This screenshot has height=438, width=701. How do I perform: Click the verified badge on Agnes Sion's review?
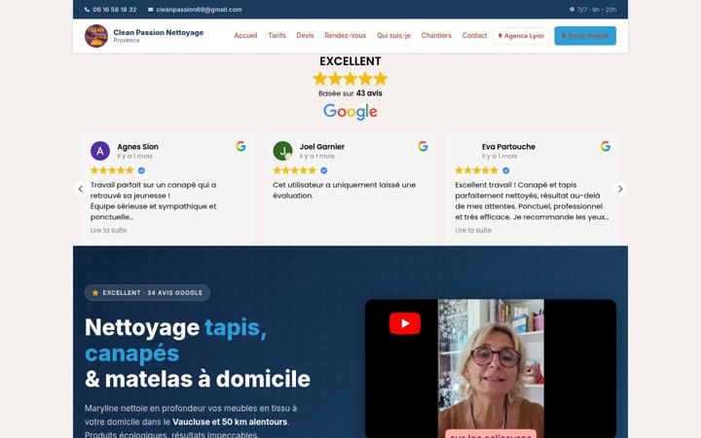tap(141, 170)
